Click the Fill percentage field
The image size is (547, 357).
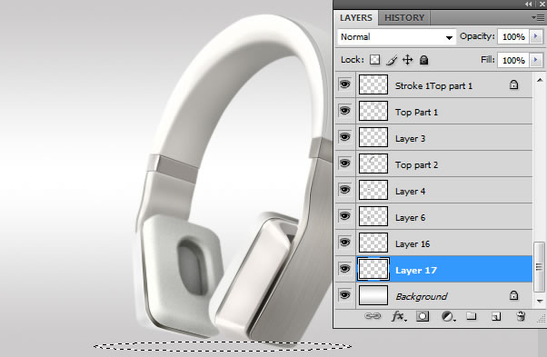tap(513, 60)
